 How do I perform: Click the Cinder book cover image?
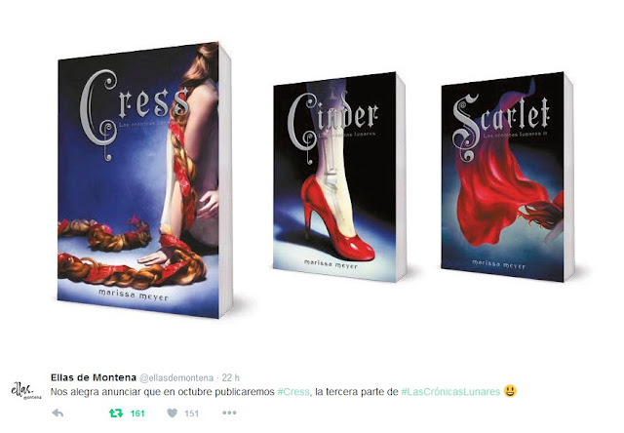339,177
